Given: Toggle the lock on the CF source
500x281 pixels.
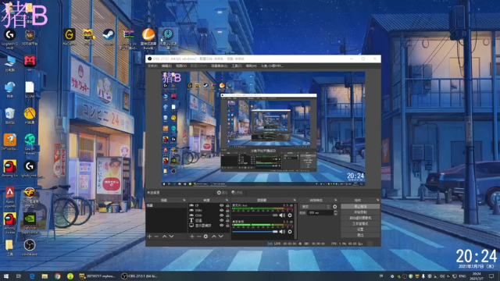Looking at the screenshot, I should (x=227, y=205).
